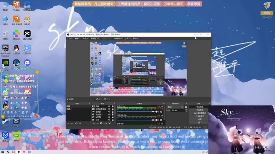Click the transition duration input field
This screenshot has height=154, width=275.
click(178, 110)
